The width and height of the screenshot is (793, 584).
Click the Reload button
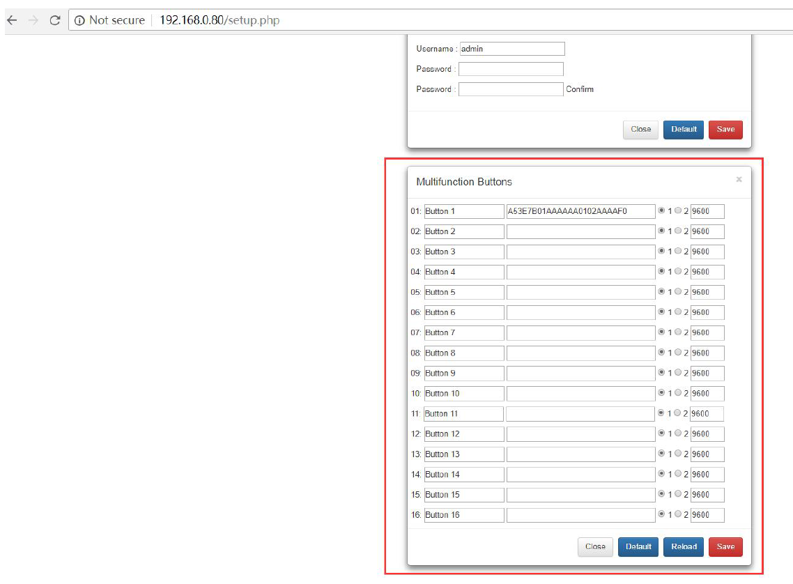[684, 546]
